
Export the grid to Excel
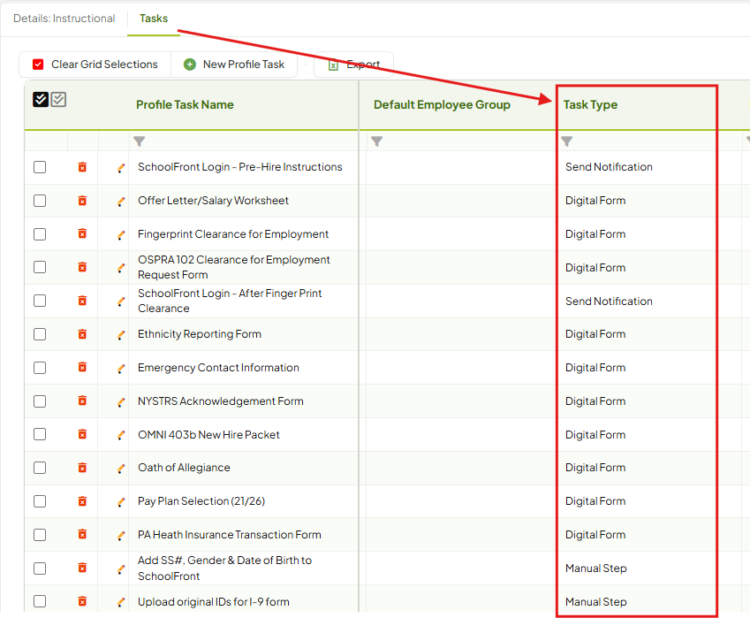pyautogui.click(x=354, y=65)
